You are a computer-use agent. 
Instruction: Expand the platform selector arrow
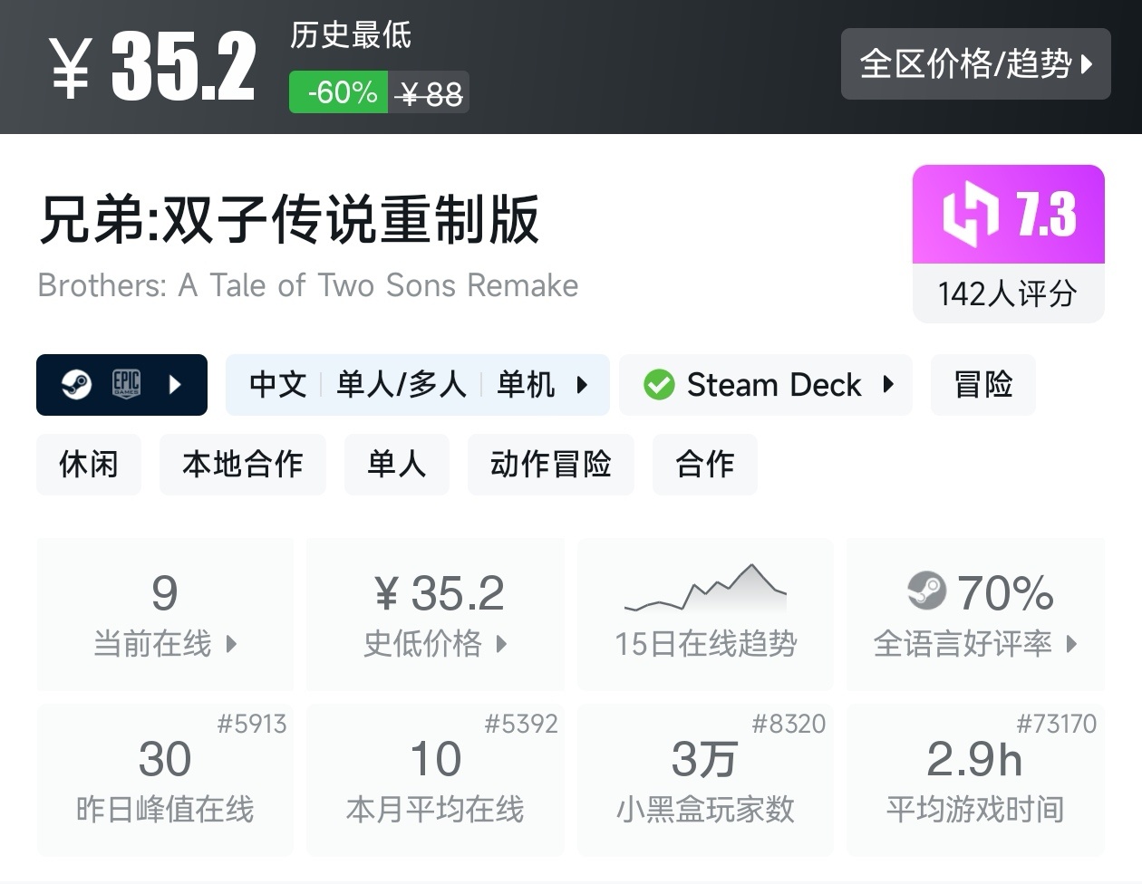(175, 385)
